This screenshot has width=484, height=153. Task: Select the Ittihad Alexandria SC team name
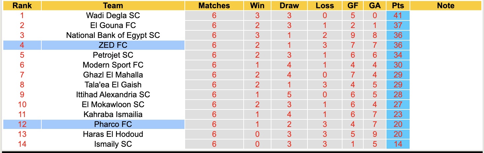113,95
